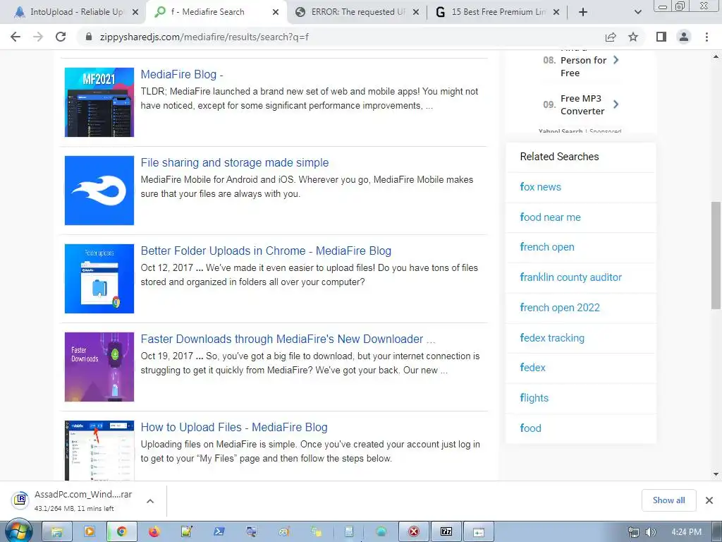Open Faster Downloads through MediaFire's New Downloader

pos(288,339)
